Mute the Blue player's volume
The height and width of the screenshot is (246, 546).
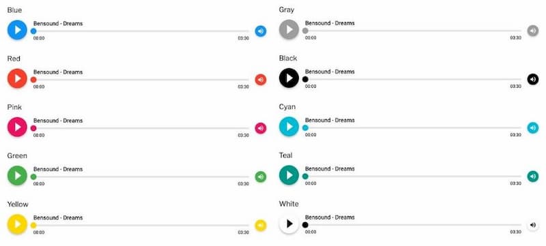[261, 31]
